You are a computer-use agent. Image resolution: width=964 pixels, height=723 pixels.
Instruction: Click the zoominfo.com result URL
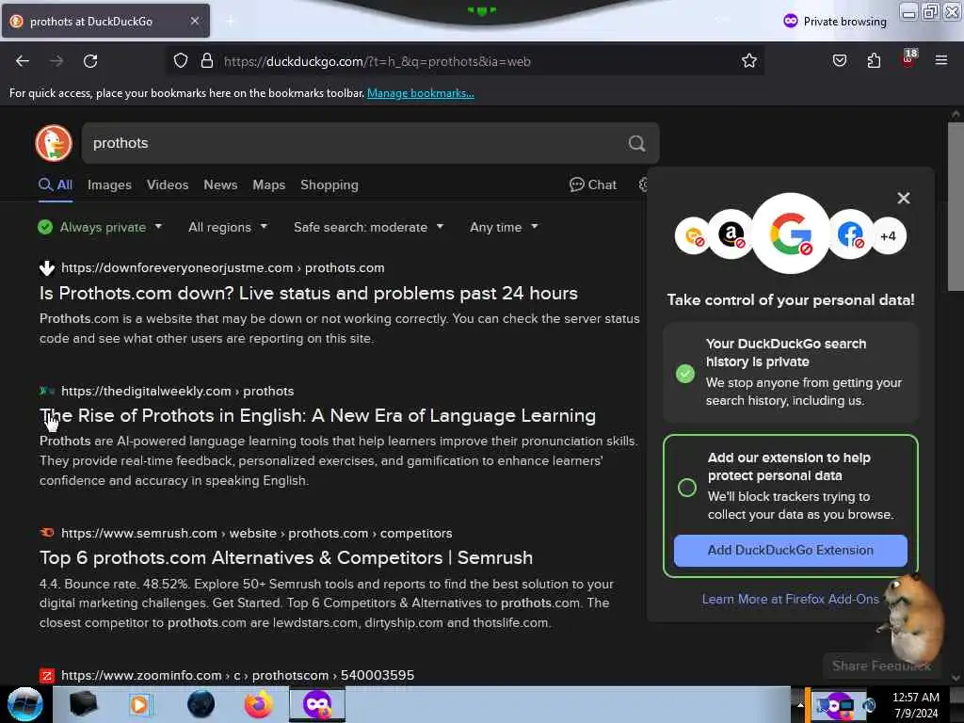click(237, 675)
